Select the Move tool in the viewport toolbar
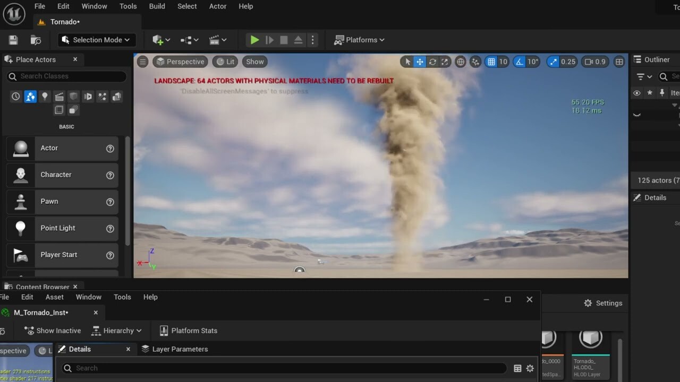 pyautogui.click(x=419, y=62)
